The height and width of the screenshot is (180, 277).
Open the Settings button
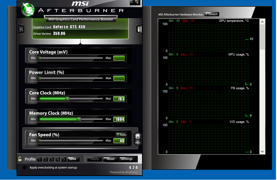tap(126, 159)
